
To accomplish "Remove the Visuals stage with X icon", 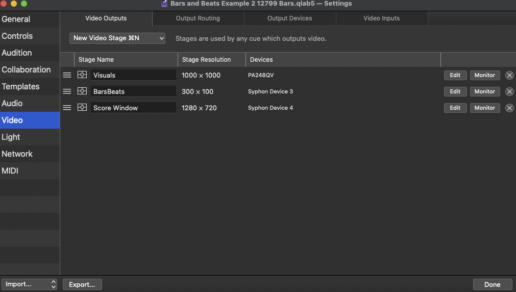I will [x=509, y=75].
